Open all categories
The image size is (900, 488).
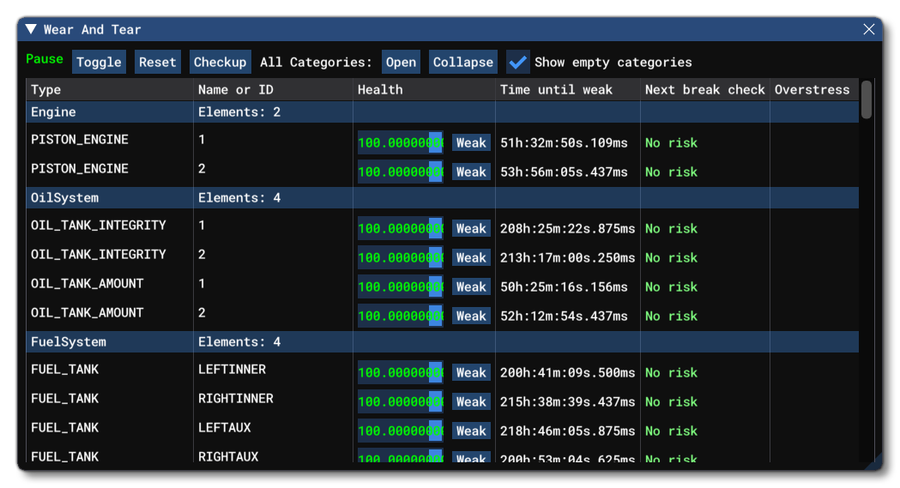pyautogui.click(x=401, y=62)
